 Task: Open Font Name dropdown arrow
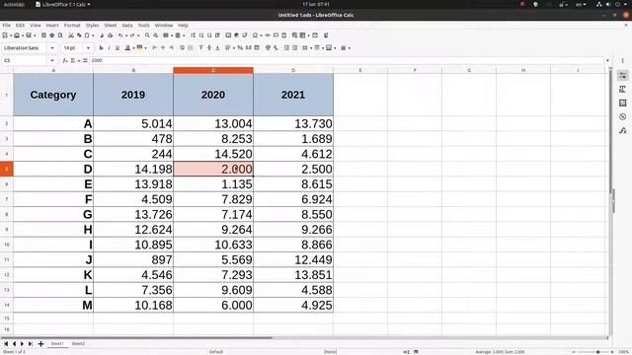click(52, 48)
